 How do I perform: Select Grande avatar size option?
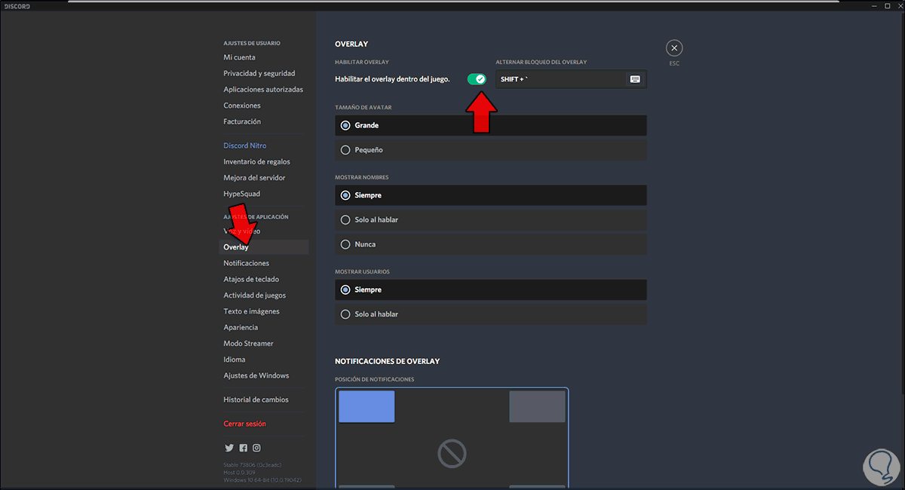pos(491,125)
